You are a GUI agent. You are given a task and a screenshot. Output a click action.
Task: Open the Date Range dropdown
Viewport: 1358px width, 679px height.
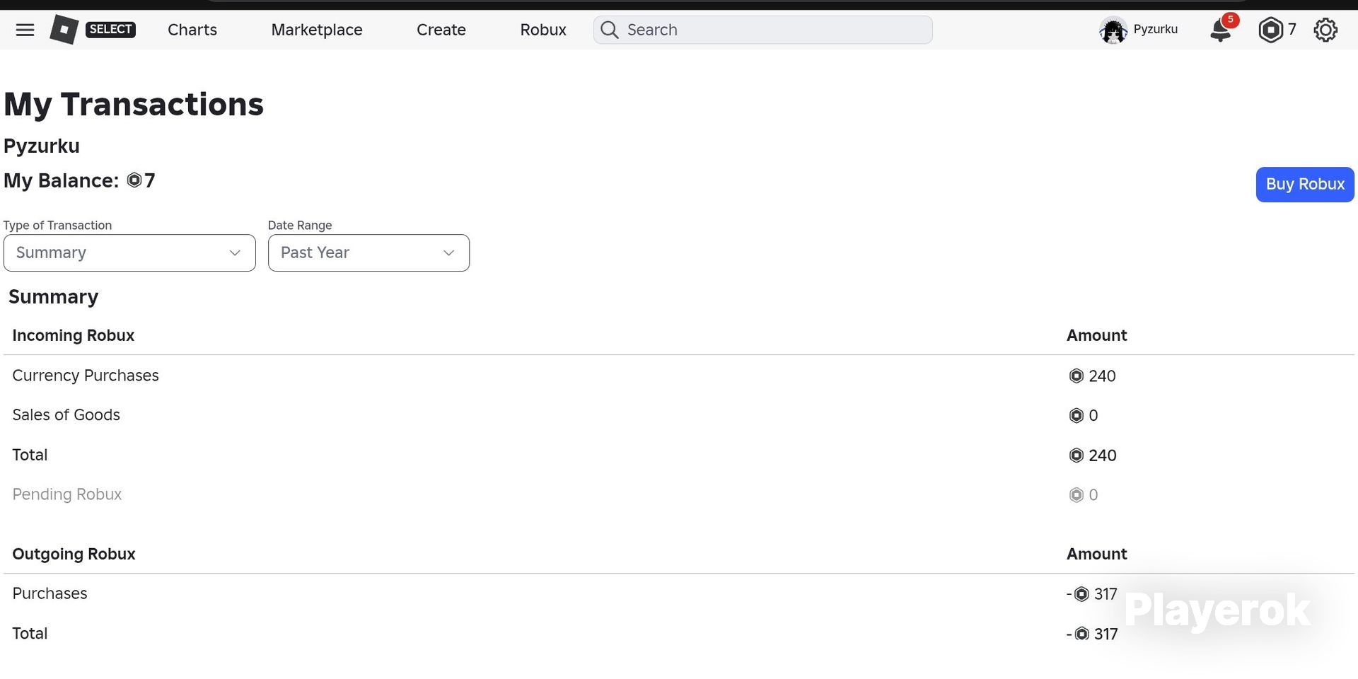tap(368, 253)
